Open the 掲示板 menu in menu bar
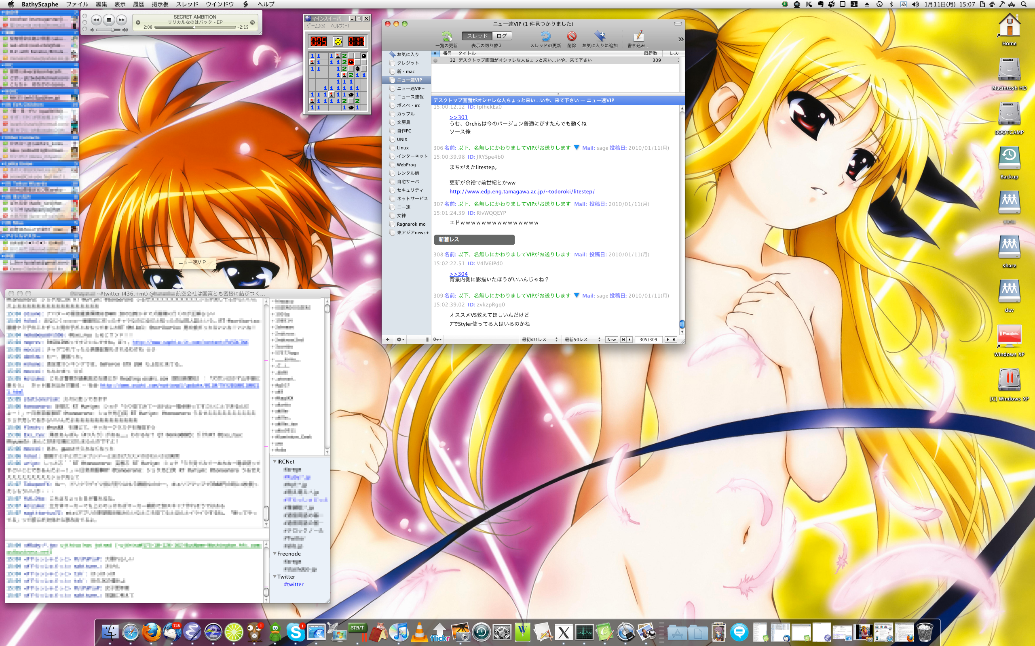 [160, 4]
